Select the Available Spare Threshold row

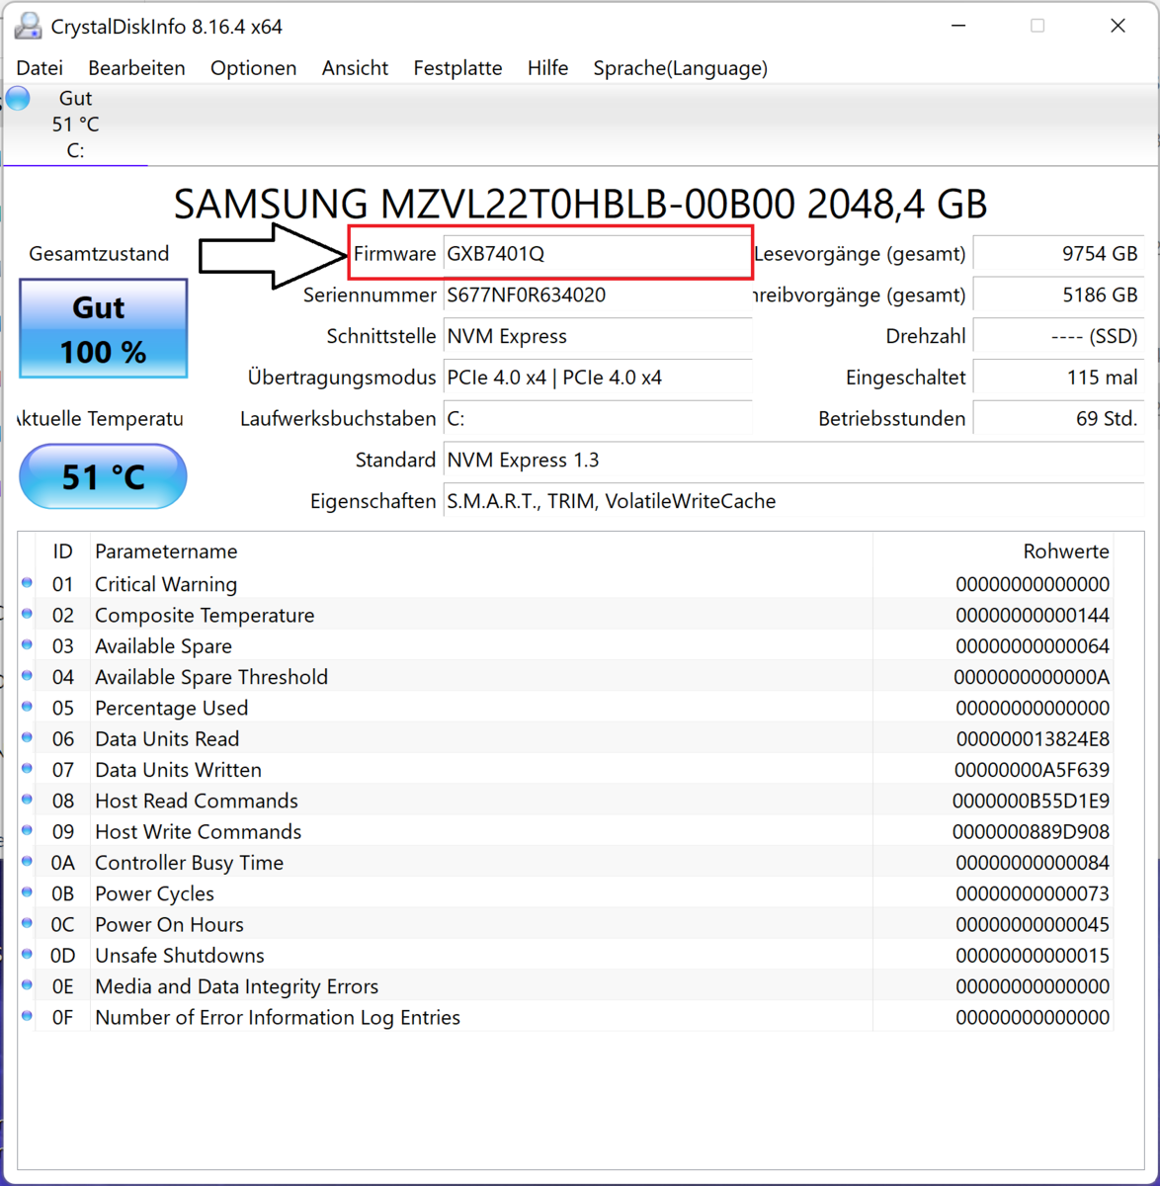coord(565,677)
